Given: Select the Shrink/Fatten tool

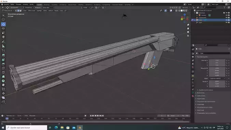Looking at the screenshot, I should pos(3,93).
